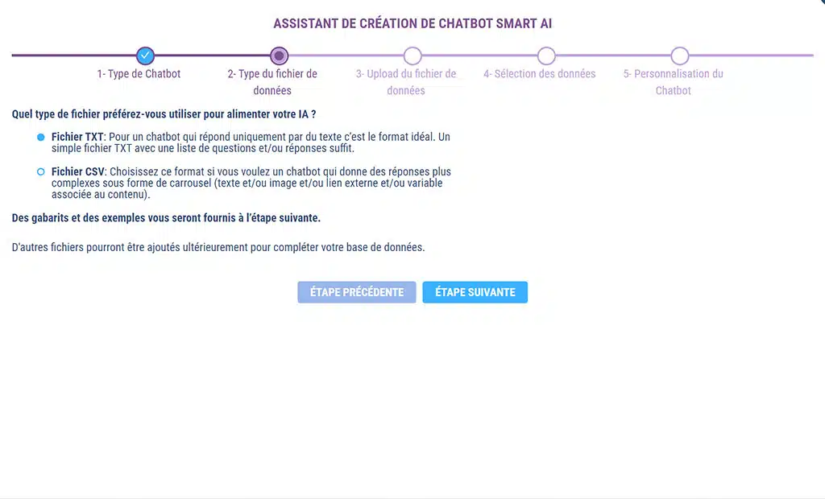Viewport: 825px width, 499px height.
Task: Open '5- Personnalisation du Chatbot' step label
Action: 674,82
